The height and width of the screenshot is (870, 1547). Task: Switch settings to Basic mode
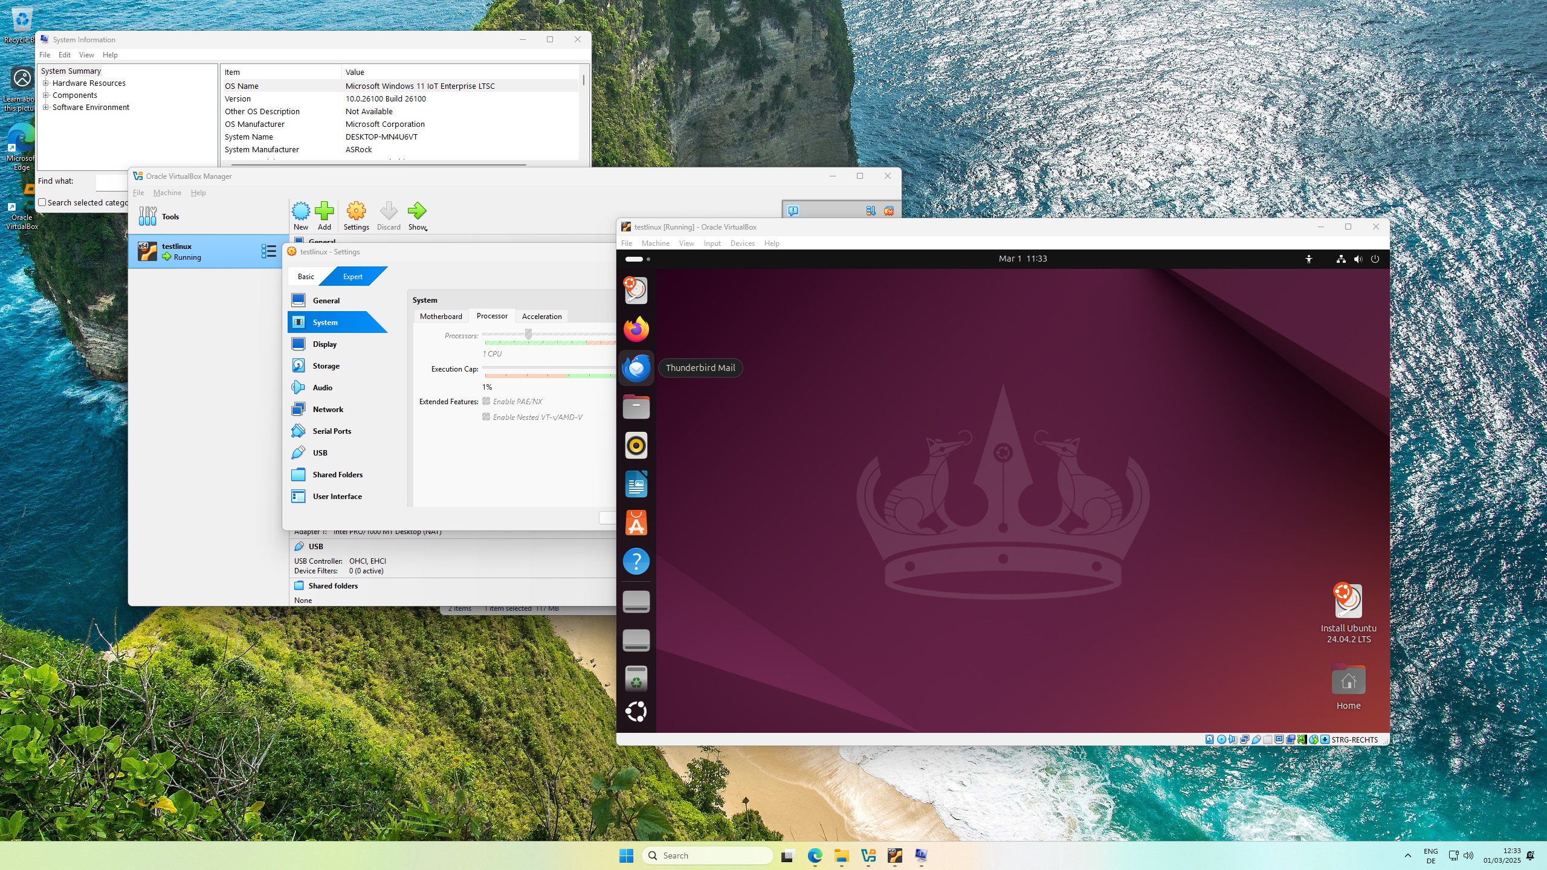306,277
